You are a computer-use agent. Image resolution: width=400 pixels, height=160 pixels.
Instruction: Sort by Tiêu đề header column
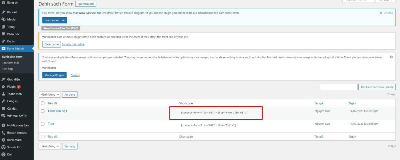(52, 103)
